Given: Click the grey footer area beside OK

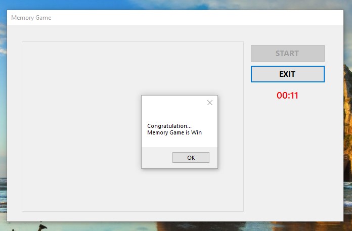Looking at the screenshot, I should pos(157,157).
